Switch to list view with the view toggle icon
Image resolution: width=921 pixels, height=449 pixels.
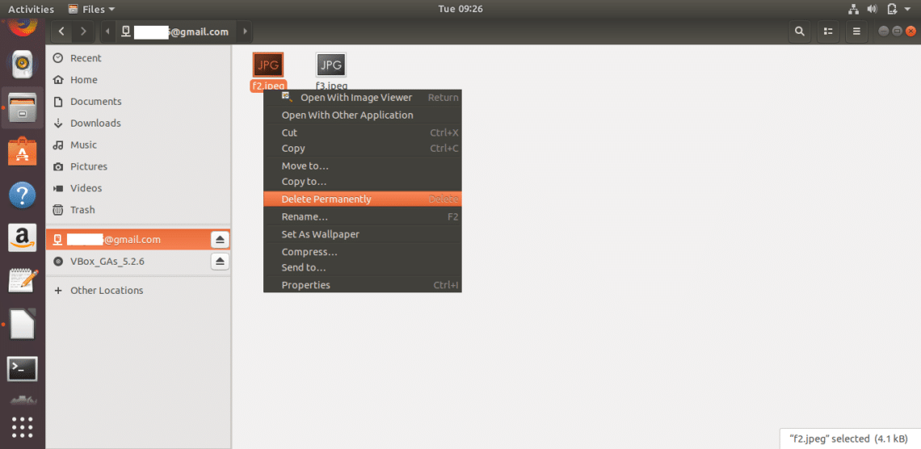pyautogui.click(x=828, y=31)
